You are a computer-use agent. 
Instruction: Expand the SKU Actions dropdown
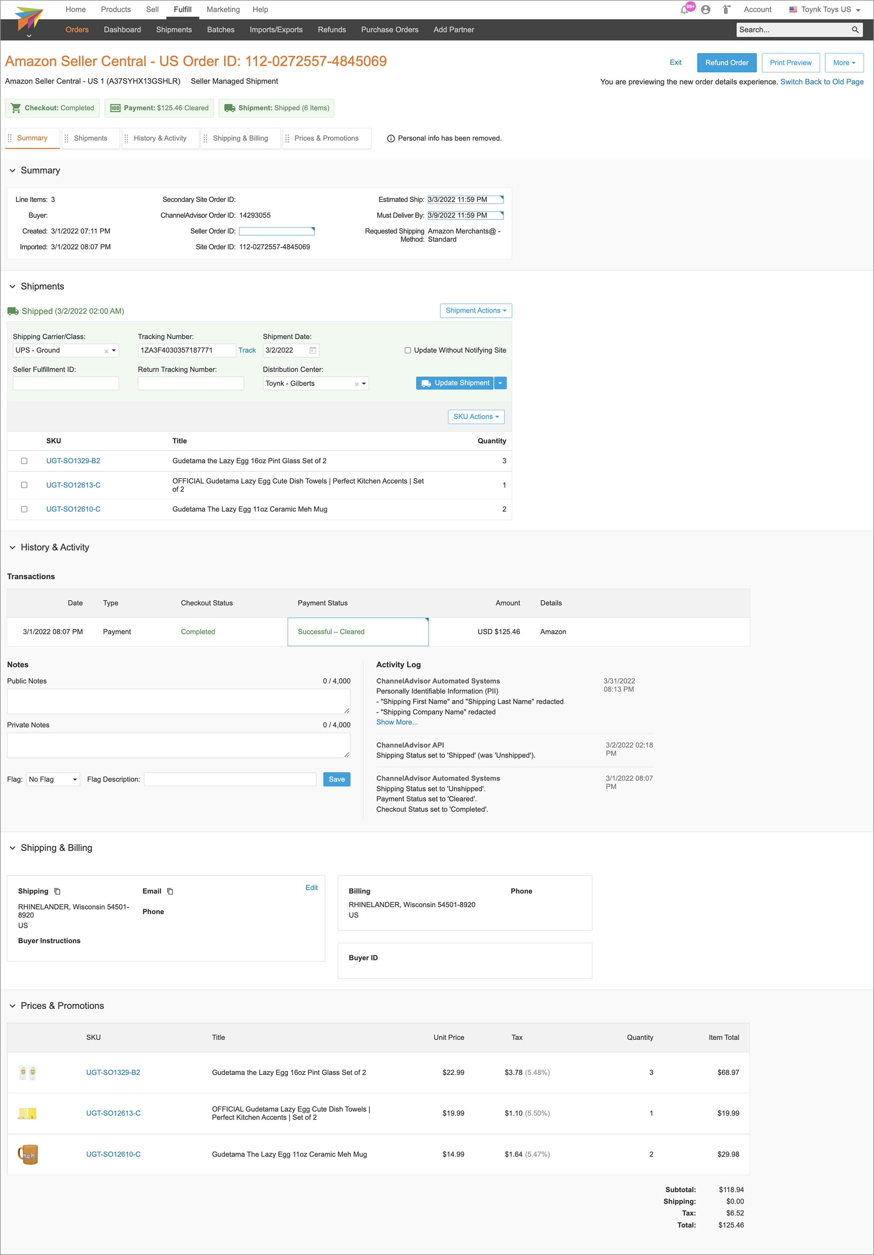(x=475, y=417)
